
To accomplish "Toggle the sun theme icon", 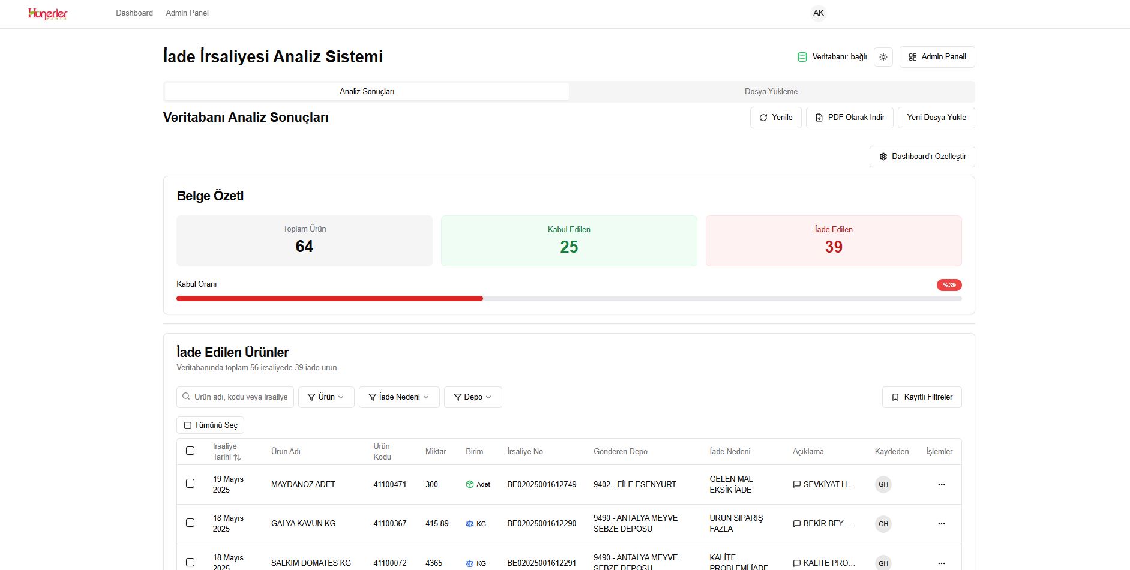I will pyautogui.click(x=883, y=57).
